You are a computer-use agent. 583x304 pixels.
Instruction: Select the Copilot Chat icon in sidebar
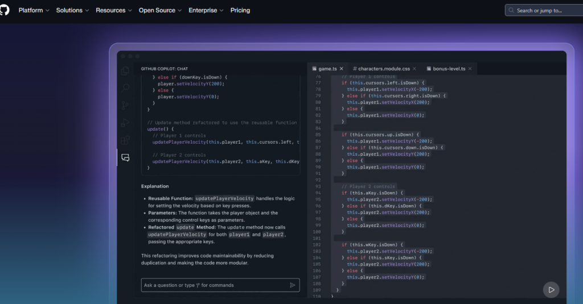click(125, 158)
